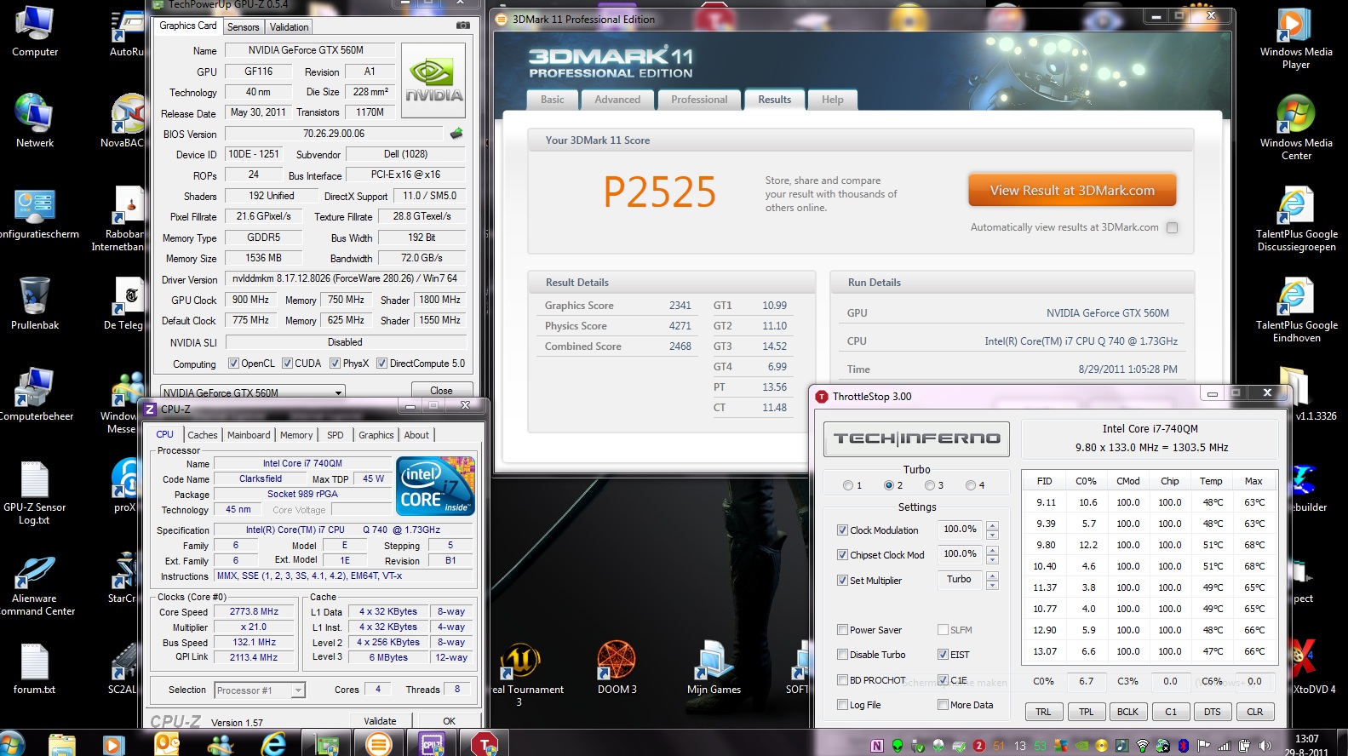The image size is (1348, 756).
Task: Open the Prullenbak recycle bin icon
Action: [35, 302]
